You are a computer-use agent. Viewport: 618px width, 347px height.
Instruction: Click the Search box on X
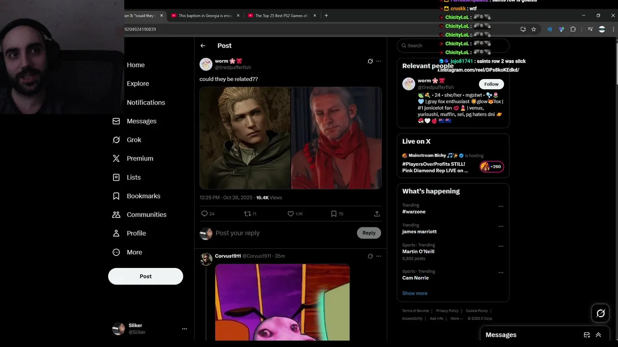[453, 45]
